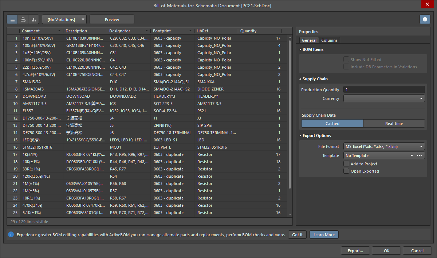The image size is (437, 258).
Task: Close the Bill of Materials dialog
Action: pyautogui.click(x=427, y=4)
